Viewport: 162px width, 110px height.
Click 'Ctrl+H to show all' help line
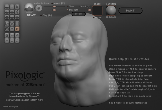click(x=119, y=93)
